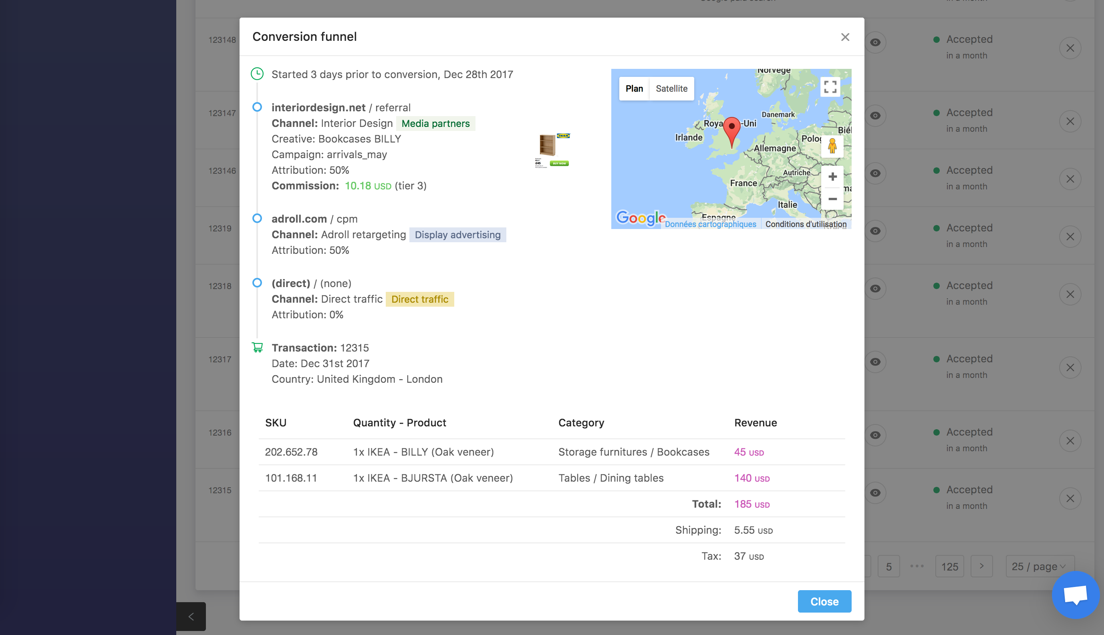Viewport: 1104px width, 635px height.
Task: Click the green cart transaction icon
Action: (x=258, y=348)
